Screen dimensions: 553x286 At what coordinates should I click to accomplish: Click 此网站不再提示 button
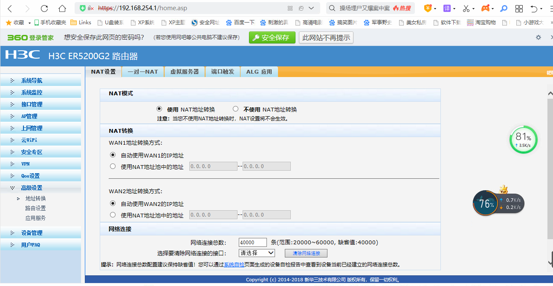point(326,37)
